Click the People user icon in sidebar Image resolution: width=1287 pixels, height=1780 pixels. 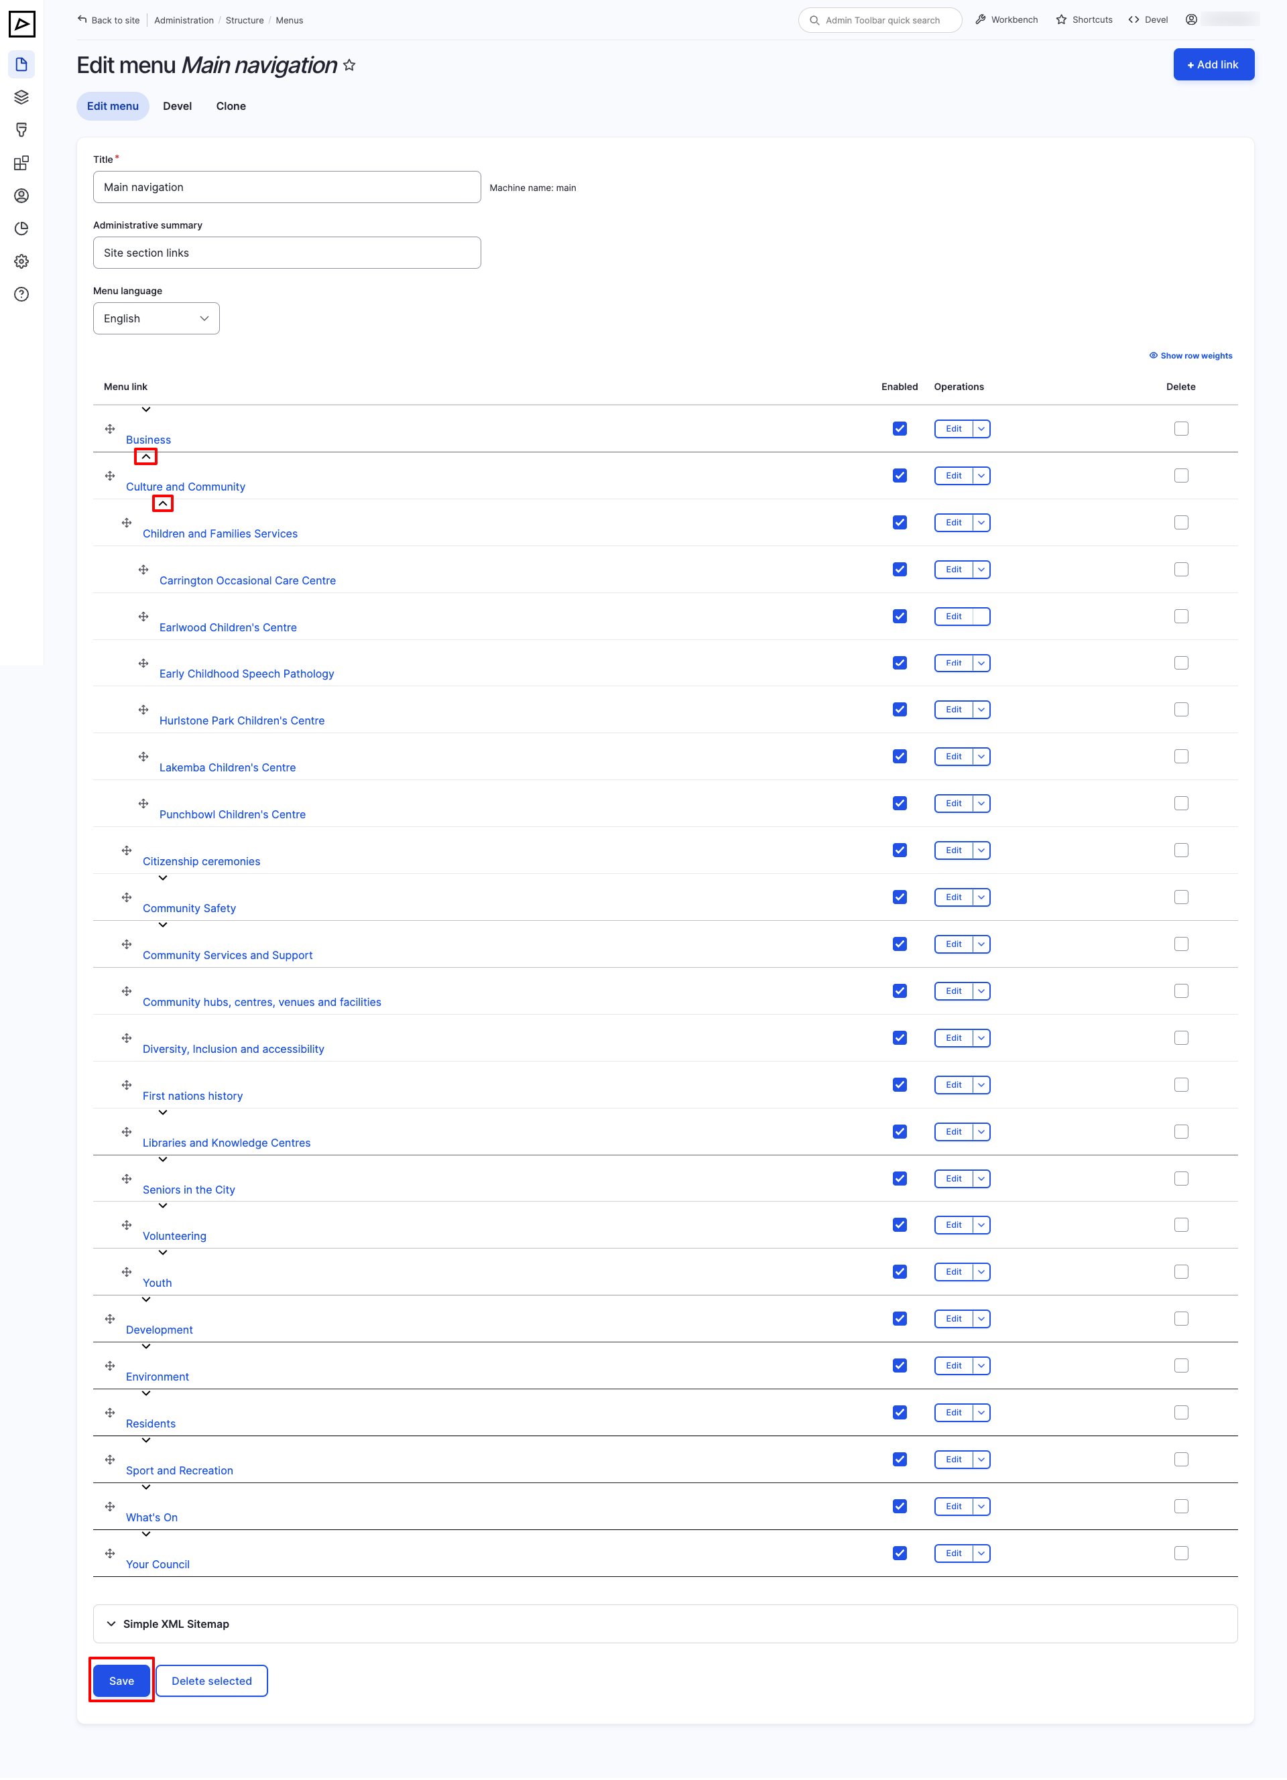pyautogui.click(x=21, y=196)
